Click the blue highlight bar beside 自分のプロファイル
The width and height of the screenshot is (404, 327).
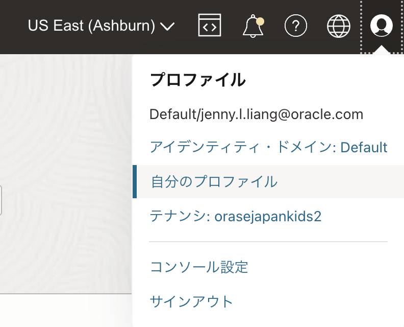coord(134,181)
